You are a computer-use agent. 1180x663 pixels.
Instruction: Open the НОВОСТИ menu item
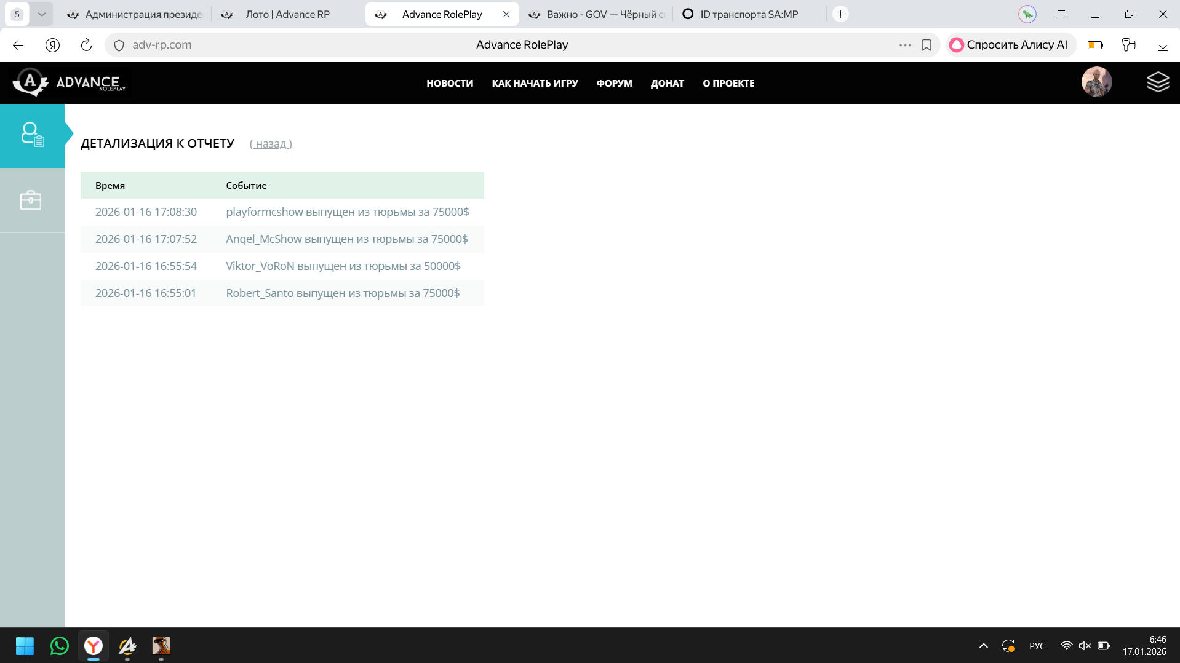point(450,83)
